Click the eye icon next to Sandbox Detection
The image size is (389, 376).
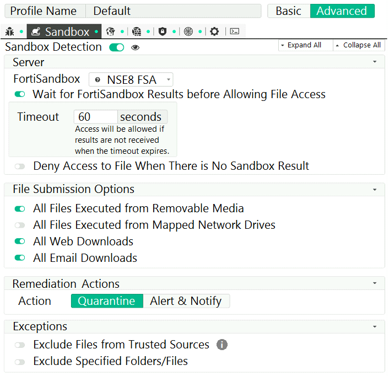(x=135, y=47)
